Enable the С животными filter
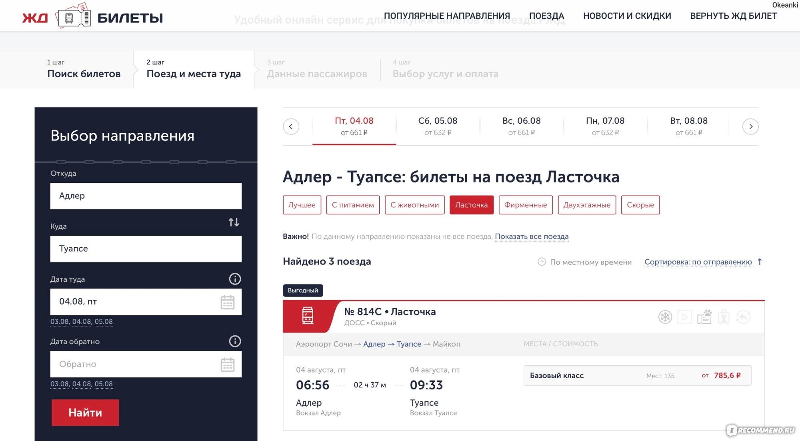The height and width of the screenshot is (441, 800). pos(414,205)
